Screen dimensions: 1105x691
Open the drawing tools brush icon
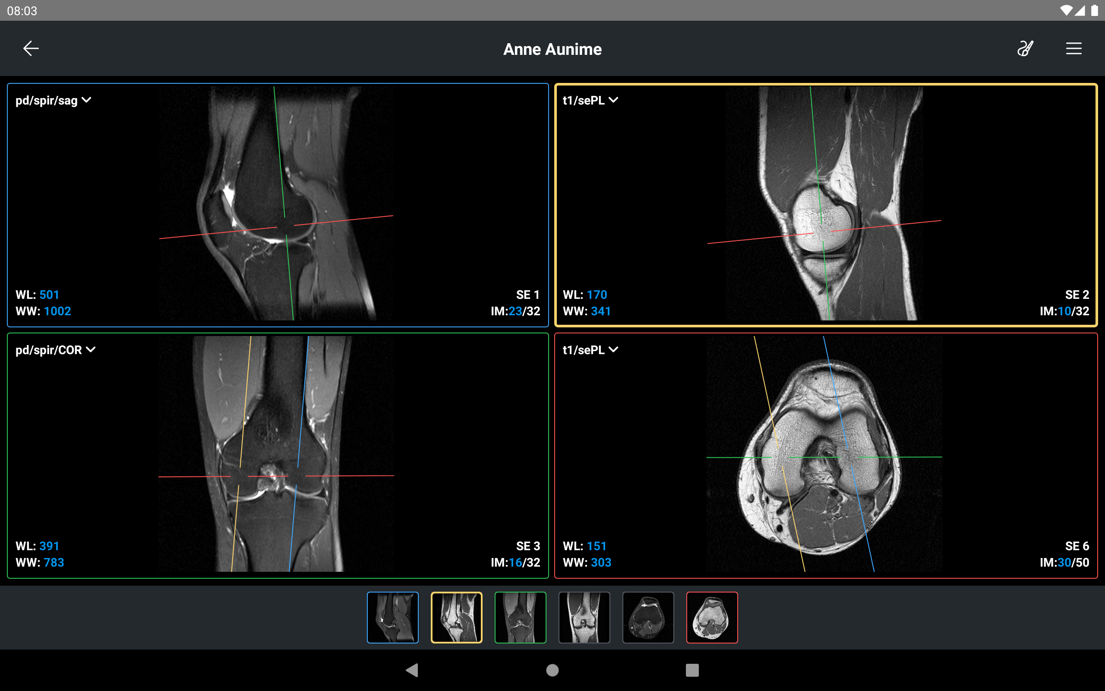[1025, 48]
